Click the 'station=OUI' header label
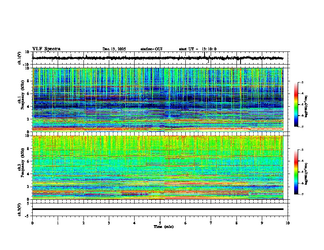 pos(151,49)
